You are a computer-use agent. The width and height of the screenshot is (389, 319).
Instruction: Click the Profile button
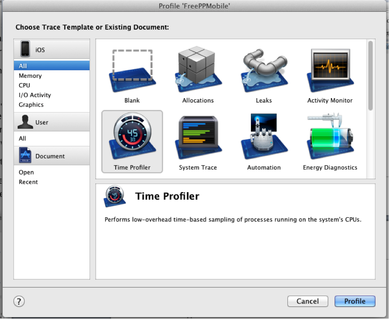click(355, 301)
